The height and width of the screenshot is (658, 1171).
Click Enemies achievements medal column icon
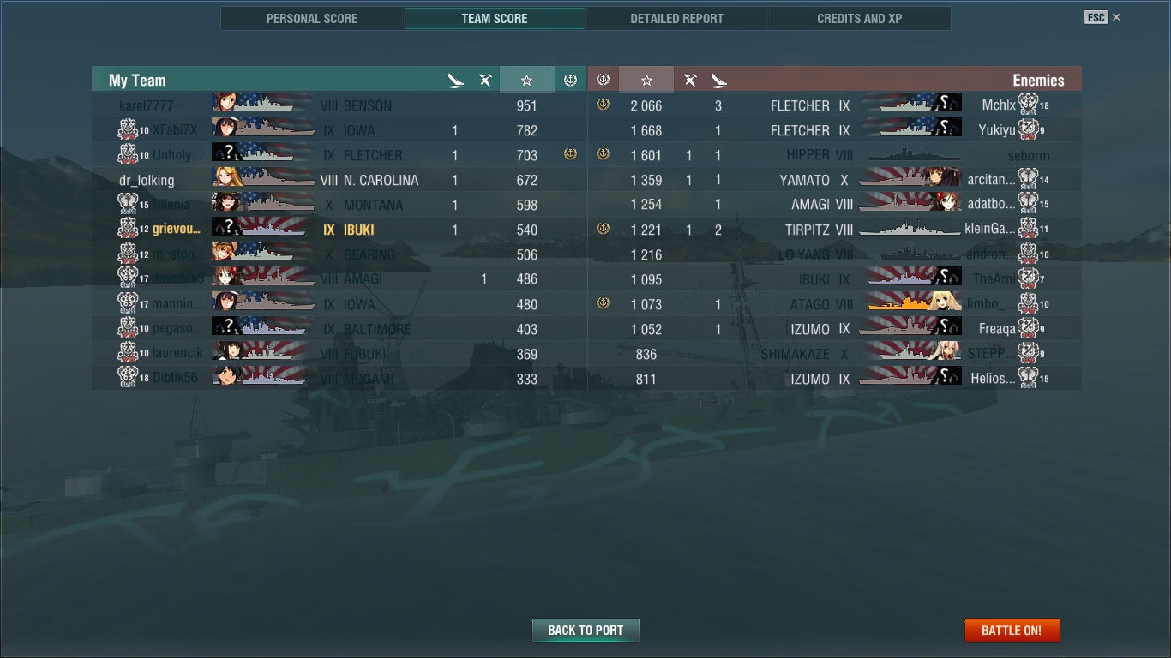click(603, 80)
